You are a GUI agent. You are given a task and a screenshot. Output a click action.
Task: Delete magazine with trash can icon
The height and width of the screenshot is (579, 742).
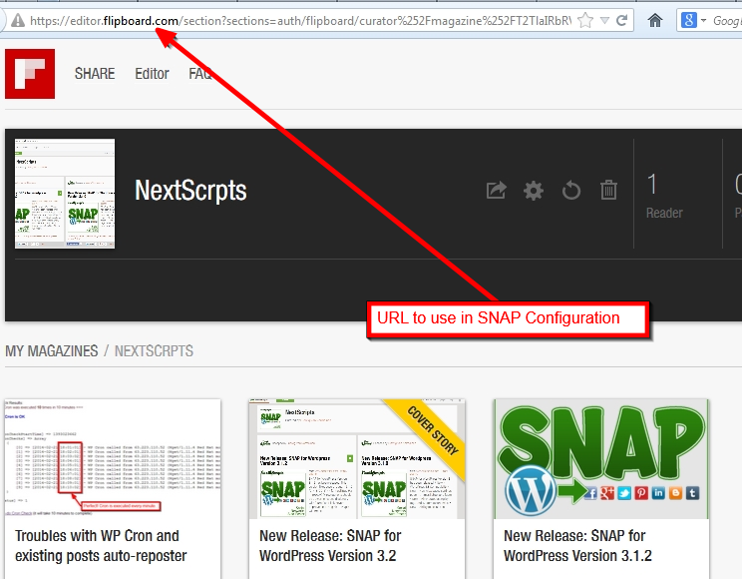click(x=608, y=191)
